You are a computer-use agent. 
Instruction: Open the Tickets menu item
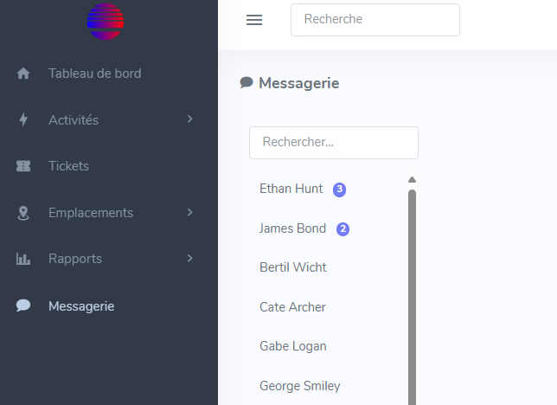pos(68,166)
